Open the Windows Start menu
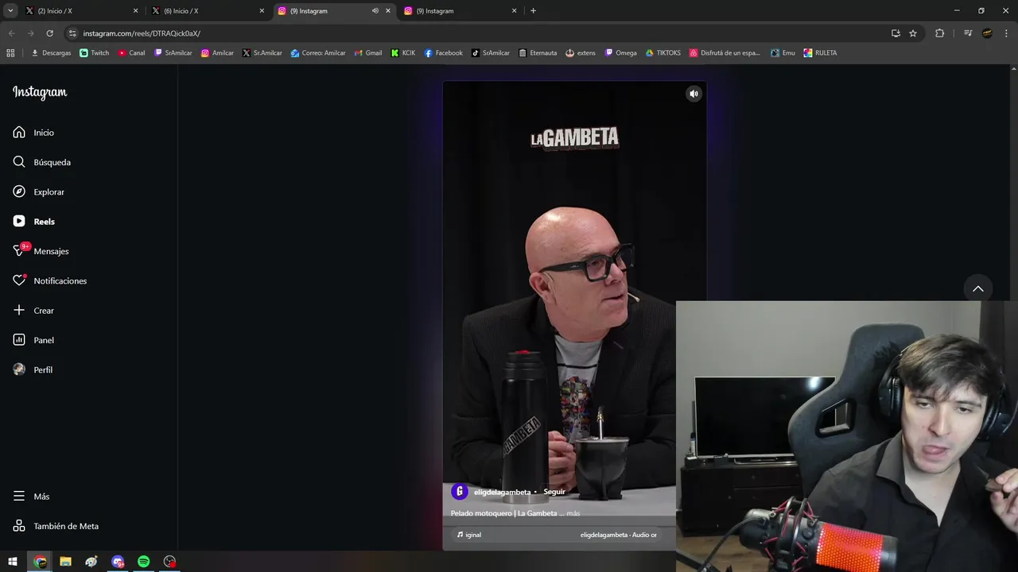The height and width of the screenshot is (572, 1018). pyautogui.click(x=13, y=562)
